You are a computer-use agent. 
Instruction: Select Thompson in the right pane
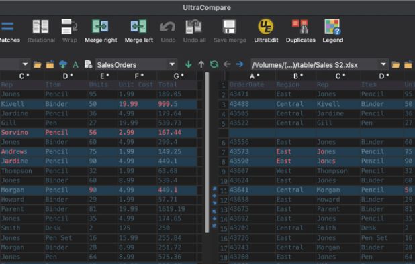tap(338, 171)
